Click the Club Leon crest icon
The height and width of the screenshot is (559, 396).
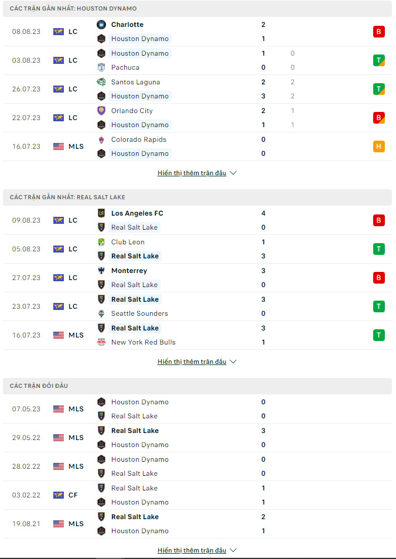(x=101, y=242)
